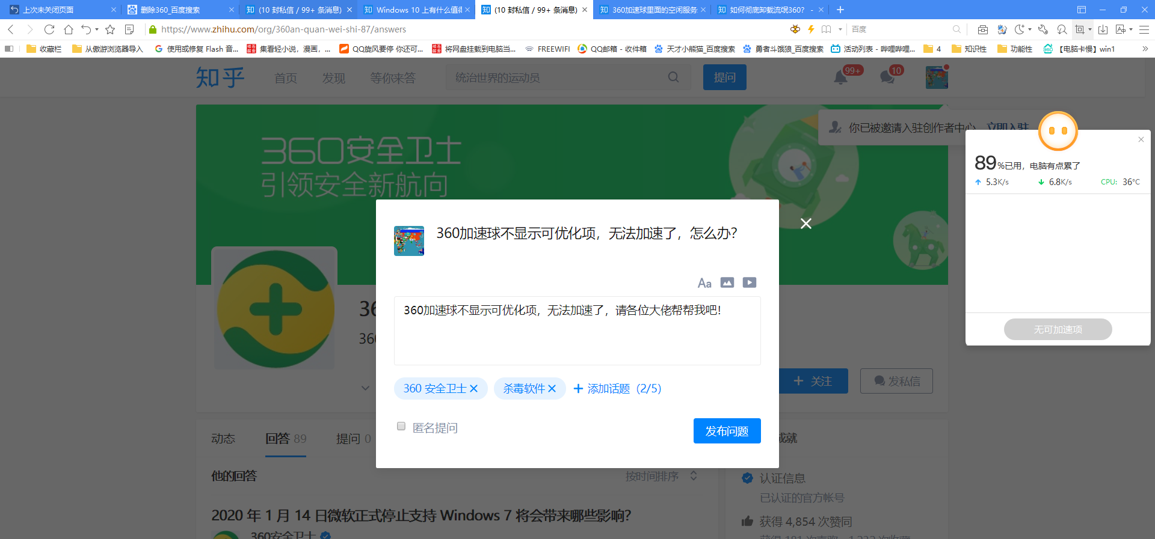The image size is (1155, 539).
Task: Bookmark this page with the star icon
Action: click(110, 29)
